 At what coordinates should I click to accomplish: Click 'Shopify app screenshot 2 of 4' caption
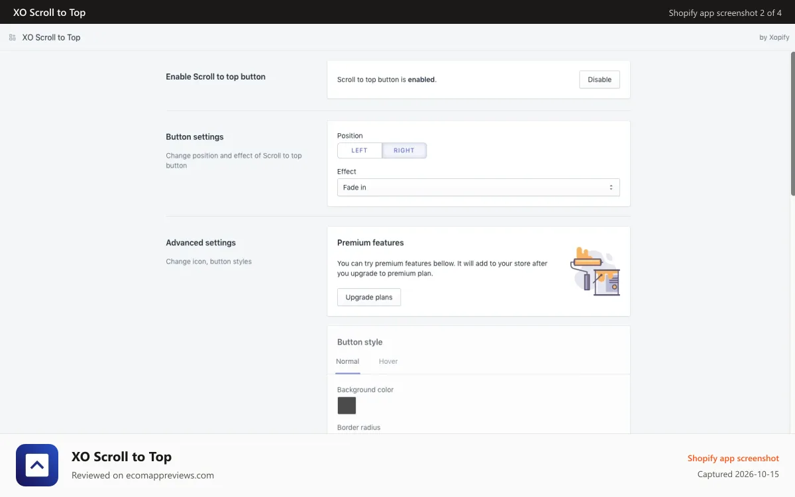(725, 13)
